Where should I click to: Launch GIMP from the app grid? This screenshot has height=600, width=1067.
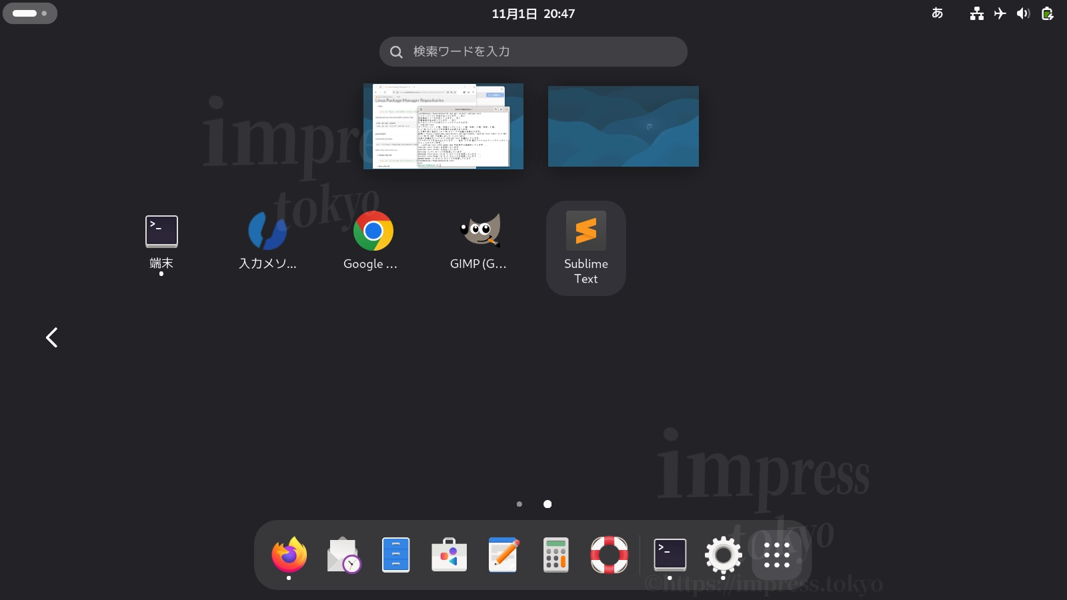click(x=479, y=231)
